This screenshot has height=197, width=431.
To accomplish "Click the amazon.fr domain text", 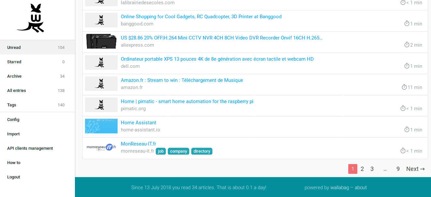I will 132,87.
